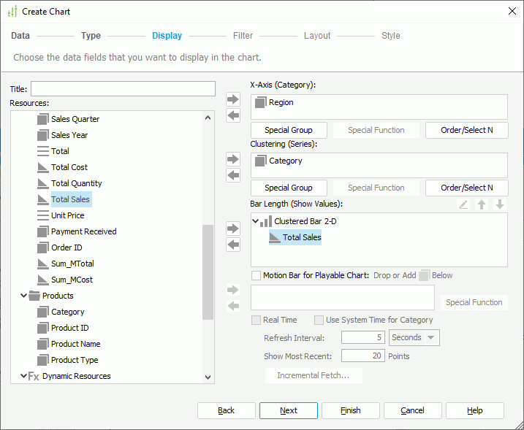Enable Motion Bar for Playable Chart
This screenshot has height=430, width=524.
point(257,275)
